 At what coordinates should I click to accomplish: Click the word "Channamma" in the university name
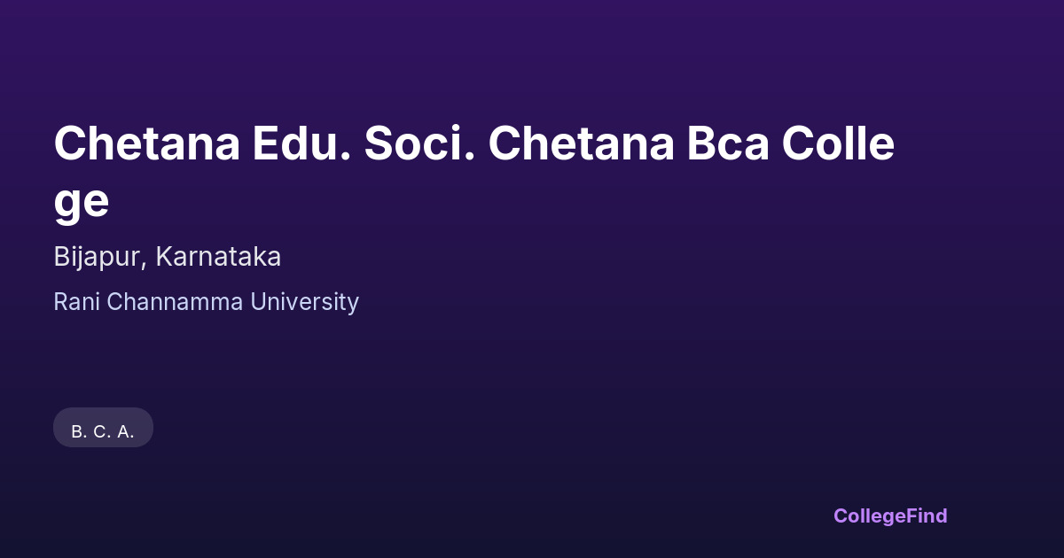click(176, 302)
